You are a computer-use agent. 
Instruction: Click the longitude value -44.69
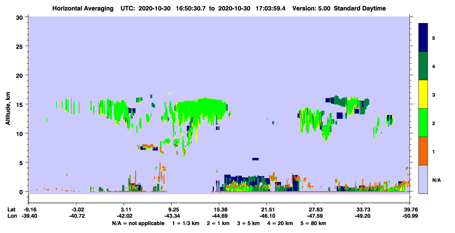[x=219, y=216]
